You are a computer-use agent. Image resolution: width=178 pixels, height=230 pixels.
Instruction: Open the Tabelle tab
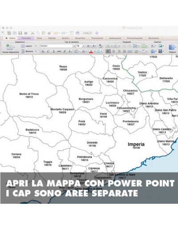coord(52,38)
